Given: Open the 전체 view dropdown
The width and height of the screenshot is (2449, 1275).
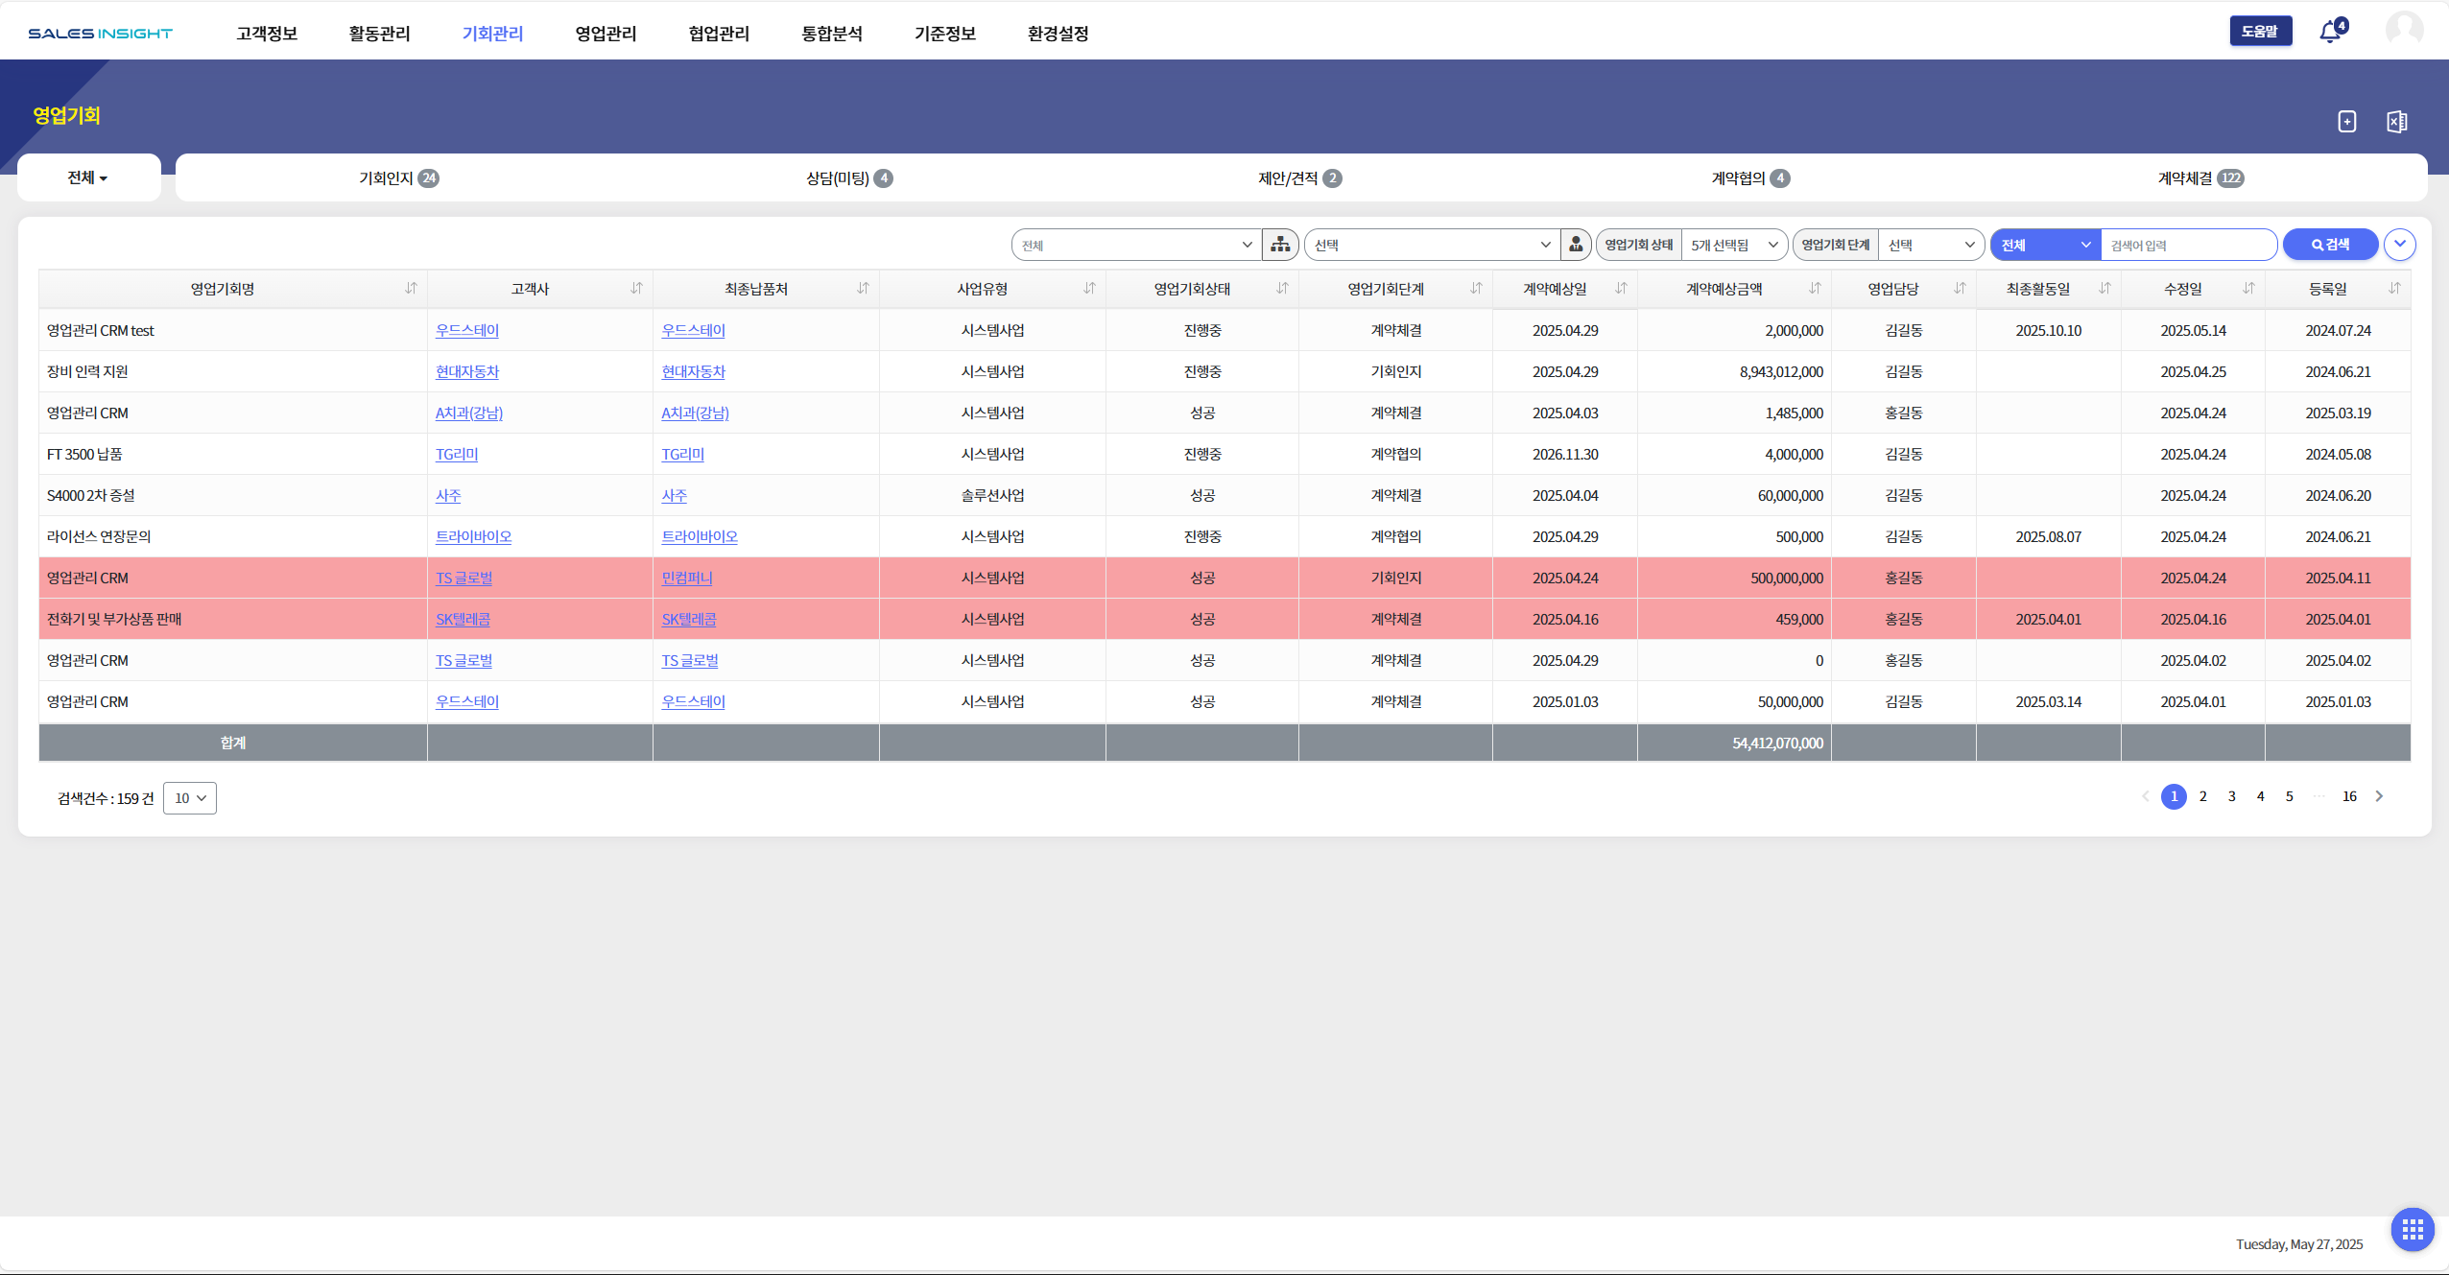Looking at the screenshot, I should [88, 177].
